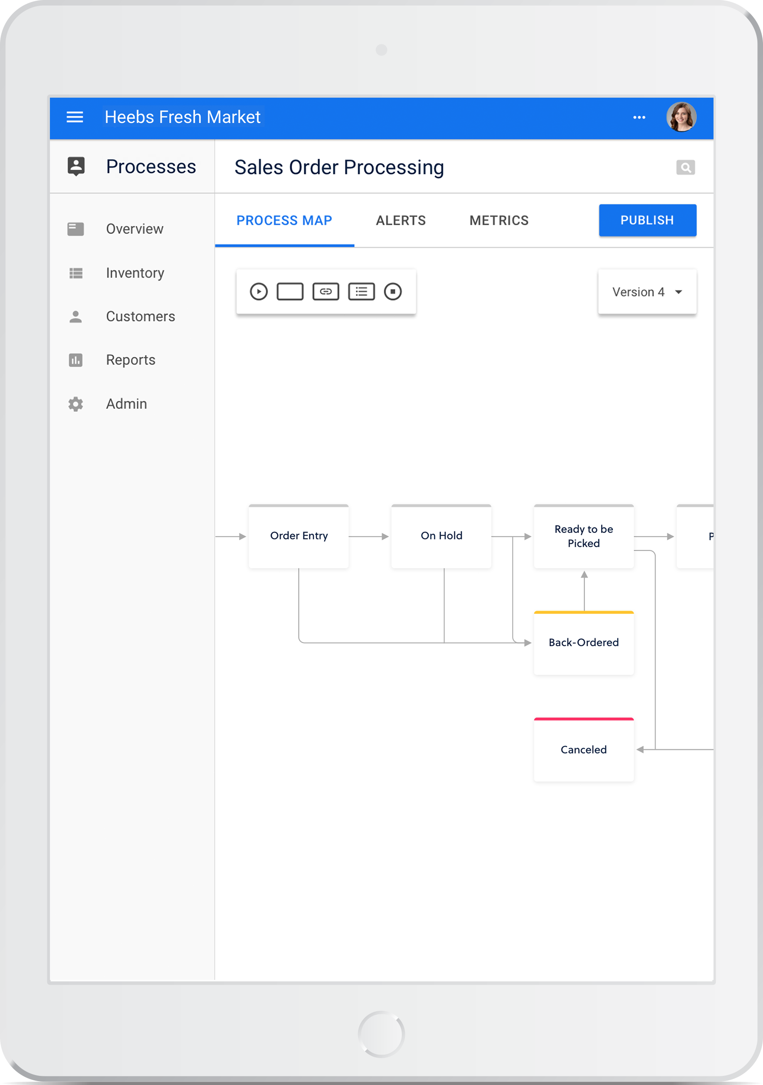Click the Heebs Fresh Market title
Image resolution: width=763 pixels, height=1085 pixels.
(x=182, y=117)
